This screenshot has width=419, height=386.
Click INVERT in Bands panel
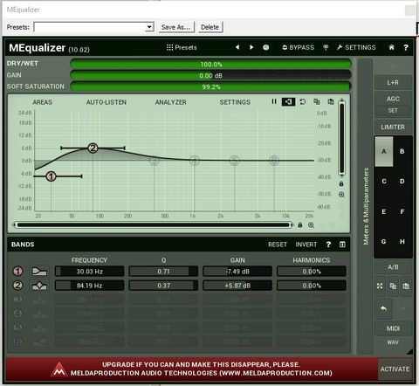click(x=306, y=245)
